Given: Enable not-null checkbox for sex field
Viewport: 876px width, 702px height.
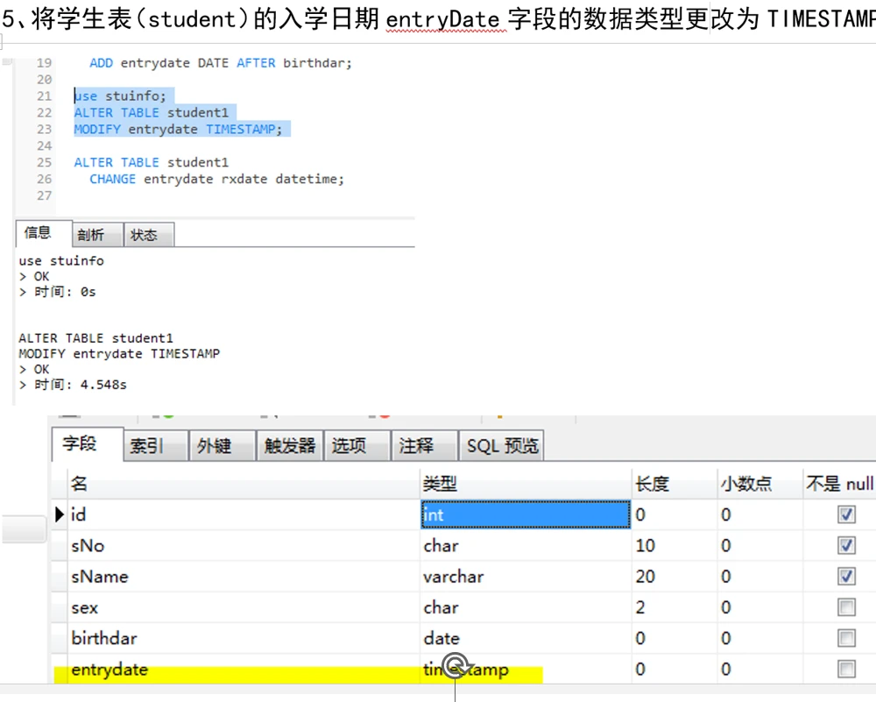Looking at the screenshot, I should pos(846,607).
